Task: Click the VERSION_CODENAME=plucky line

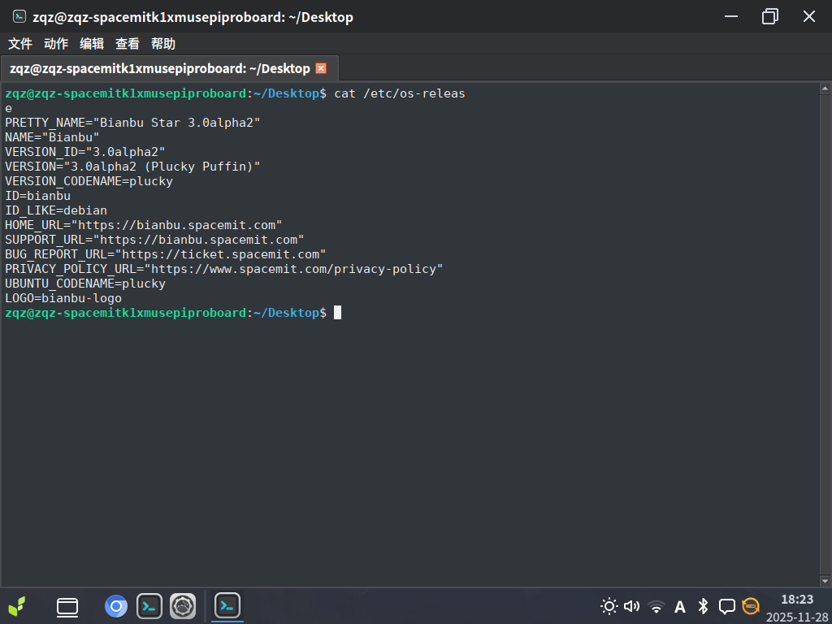Action: 89,181
